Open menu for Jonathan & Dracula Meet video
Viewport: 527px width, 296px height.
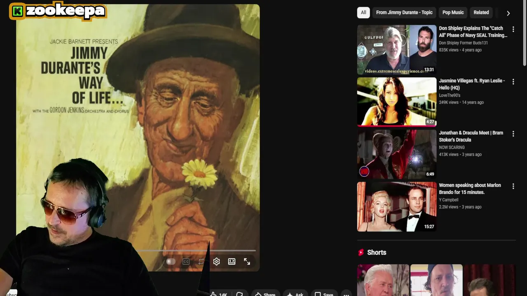click(513, 134)
